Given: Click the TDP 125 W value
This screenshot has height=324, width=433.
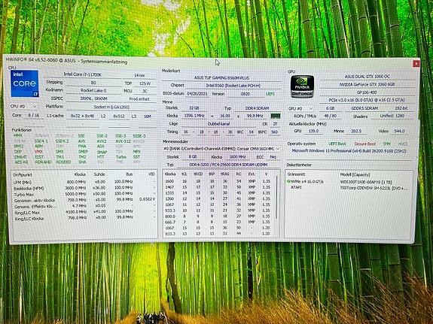Looking at the screenshot, I should [145, 83].
